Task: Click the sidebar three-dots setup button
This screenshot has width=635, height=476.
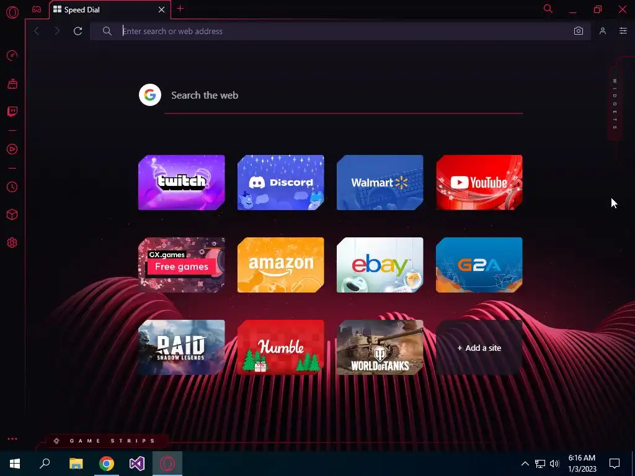Action: (12, 439)
